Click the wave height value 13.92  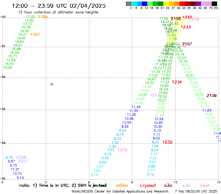click(193, 83)
